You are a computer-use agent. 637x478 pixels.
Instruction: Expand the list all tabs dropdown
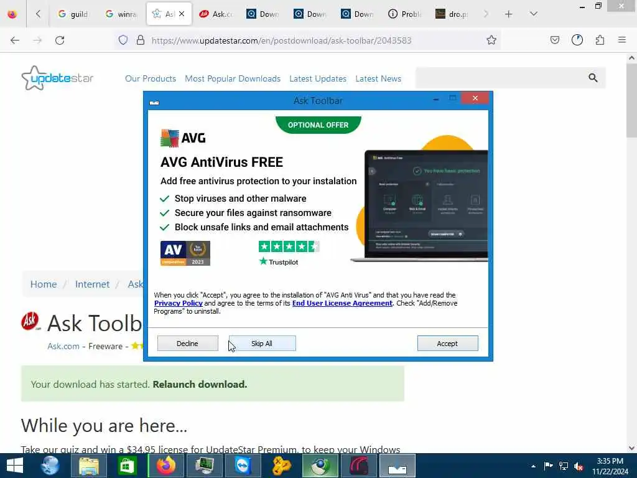pyautogui.click(x=534, y=14)
